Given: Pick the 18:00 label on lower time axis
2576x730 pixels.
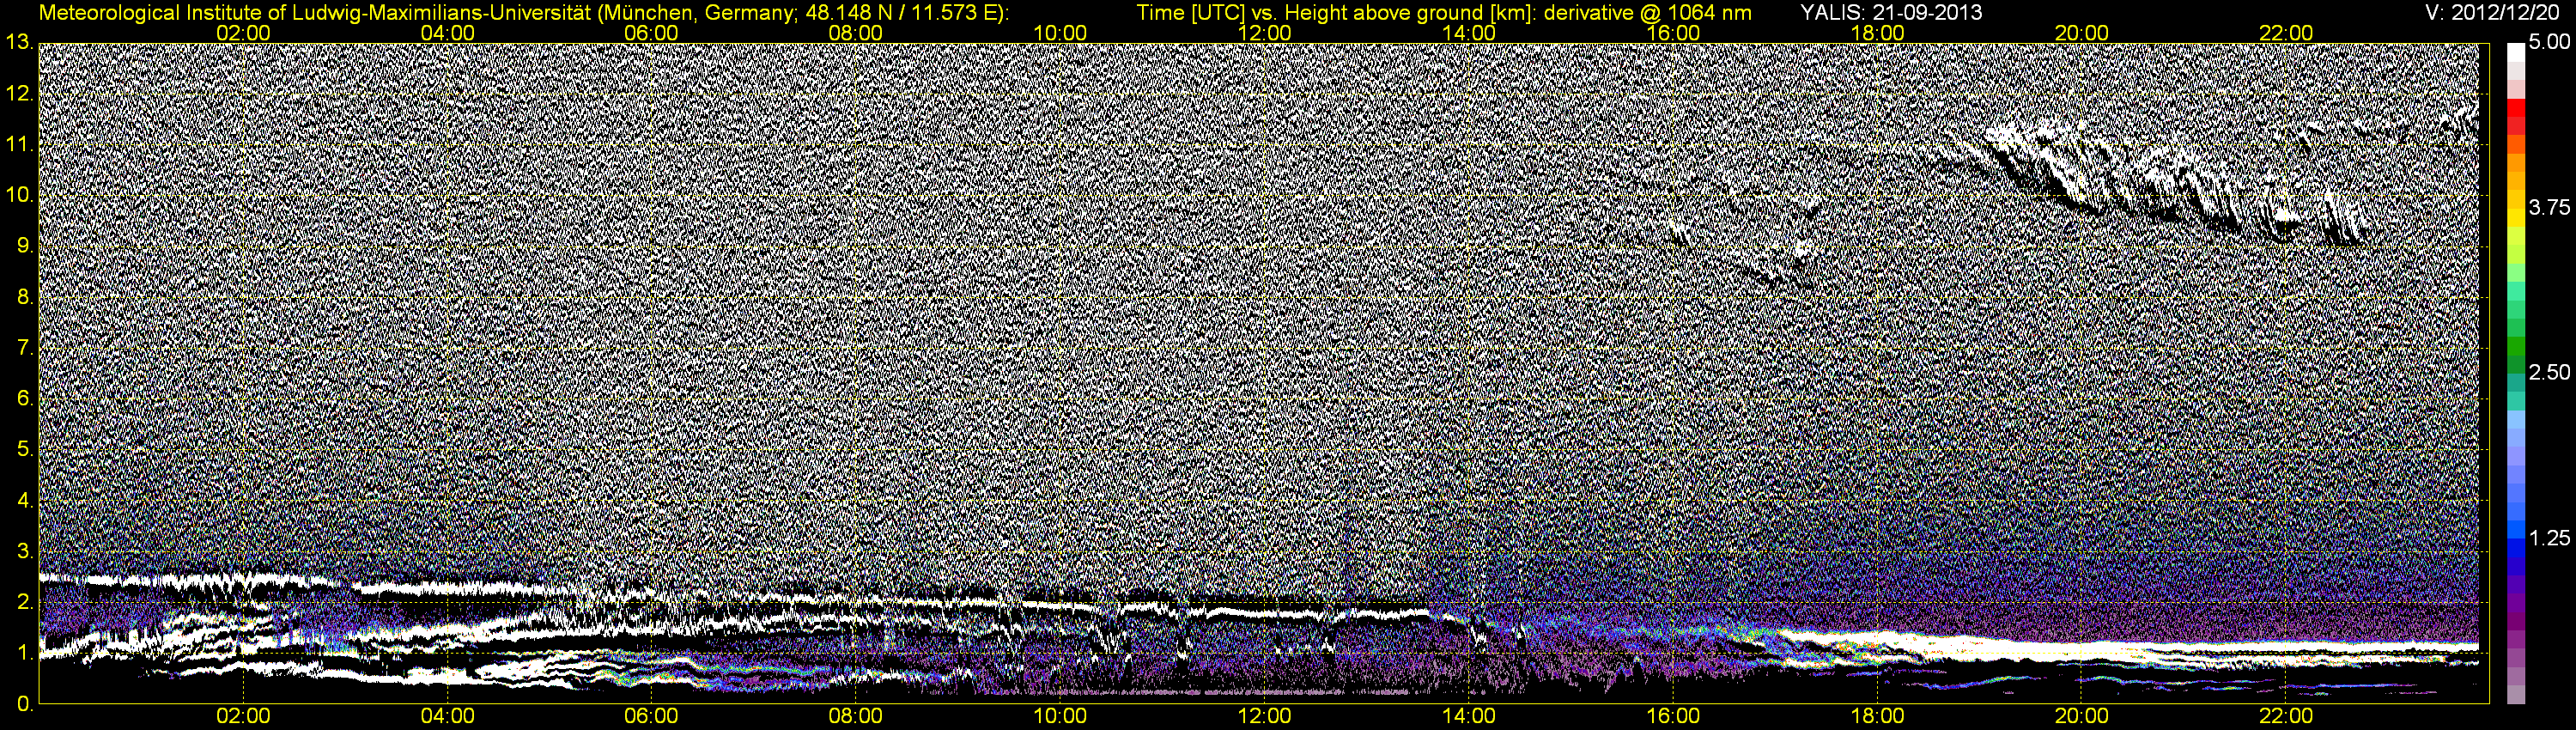Looking at the screenshot, I should point(1877,717).
